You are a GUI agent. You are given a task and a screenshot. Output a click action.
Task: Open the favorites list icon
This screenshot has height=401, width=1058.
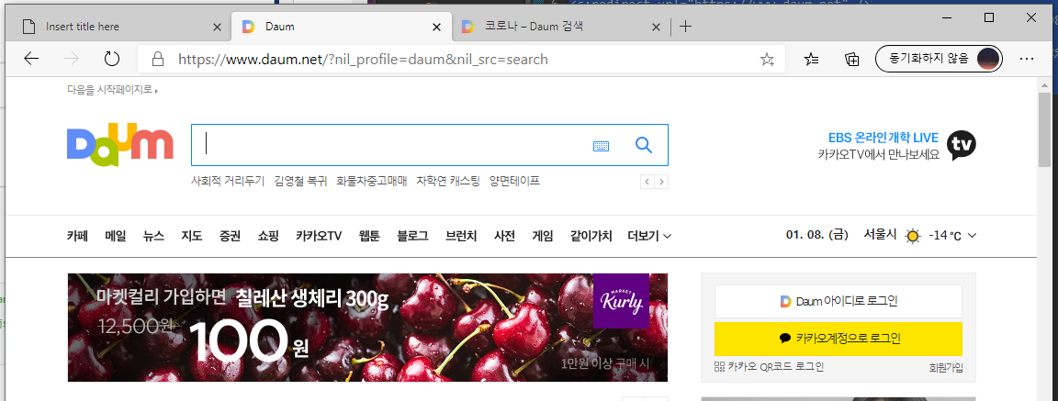812,60
